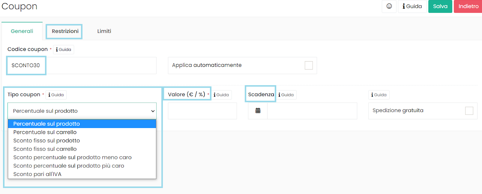The height and width of the screenshot is (194, 482).
Task: Click the green Salva button
Action: [440, 6]
